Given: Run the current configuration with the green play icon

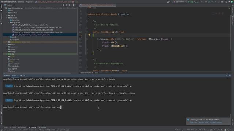Looking at the screenshot, I should pyautogui.click(x=189, y=1).
